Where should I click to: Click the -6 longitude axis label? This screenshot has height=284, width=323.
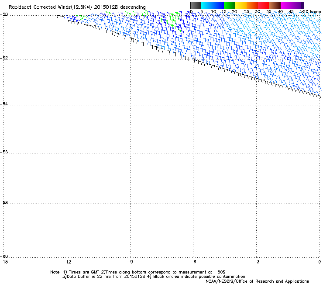[193, 262]
